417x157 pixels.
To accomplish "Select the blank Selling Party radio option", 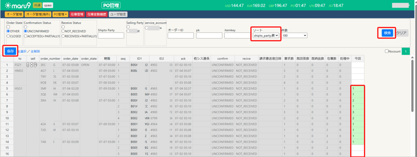I will [128, 27].
